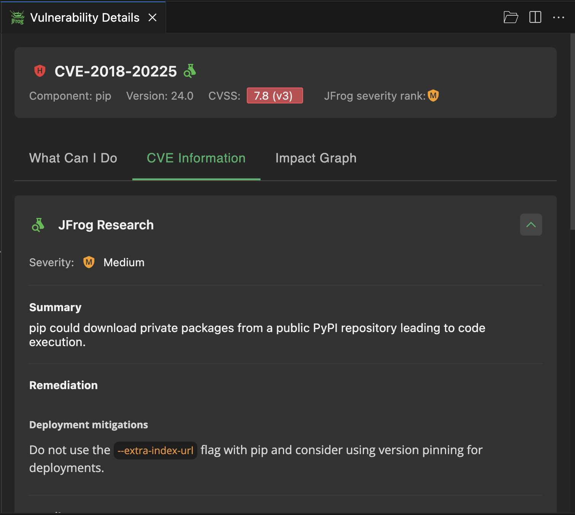Click the JFrog Research heading text
575x515 pixels.
pyautogui.click(x=106, y=225)
